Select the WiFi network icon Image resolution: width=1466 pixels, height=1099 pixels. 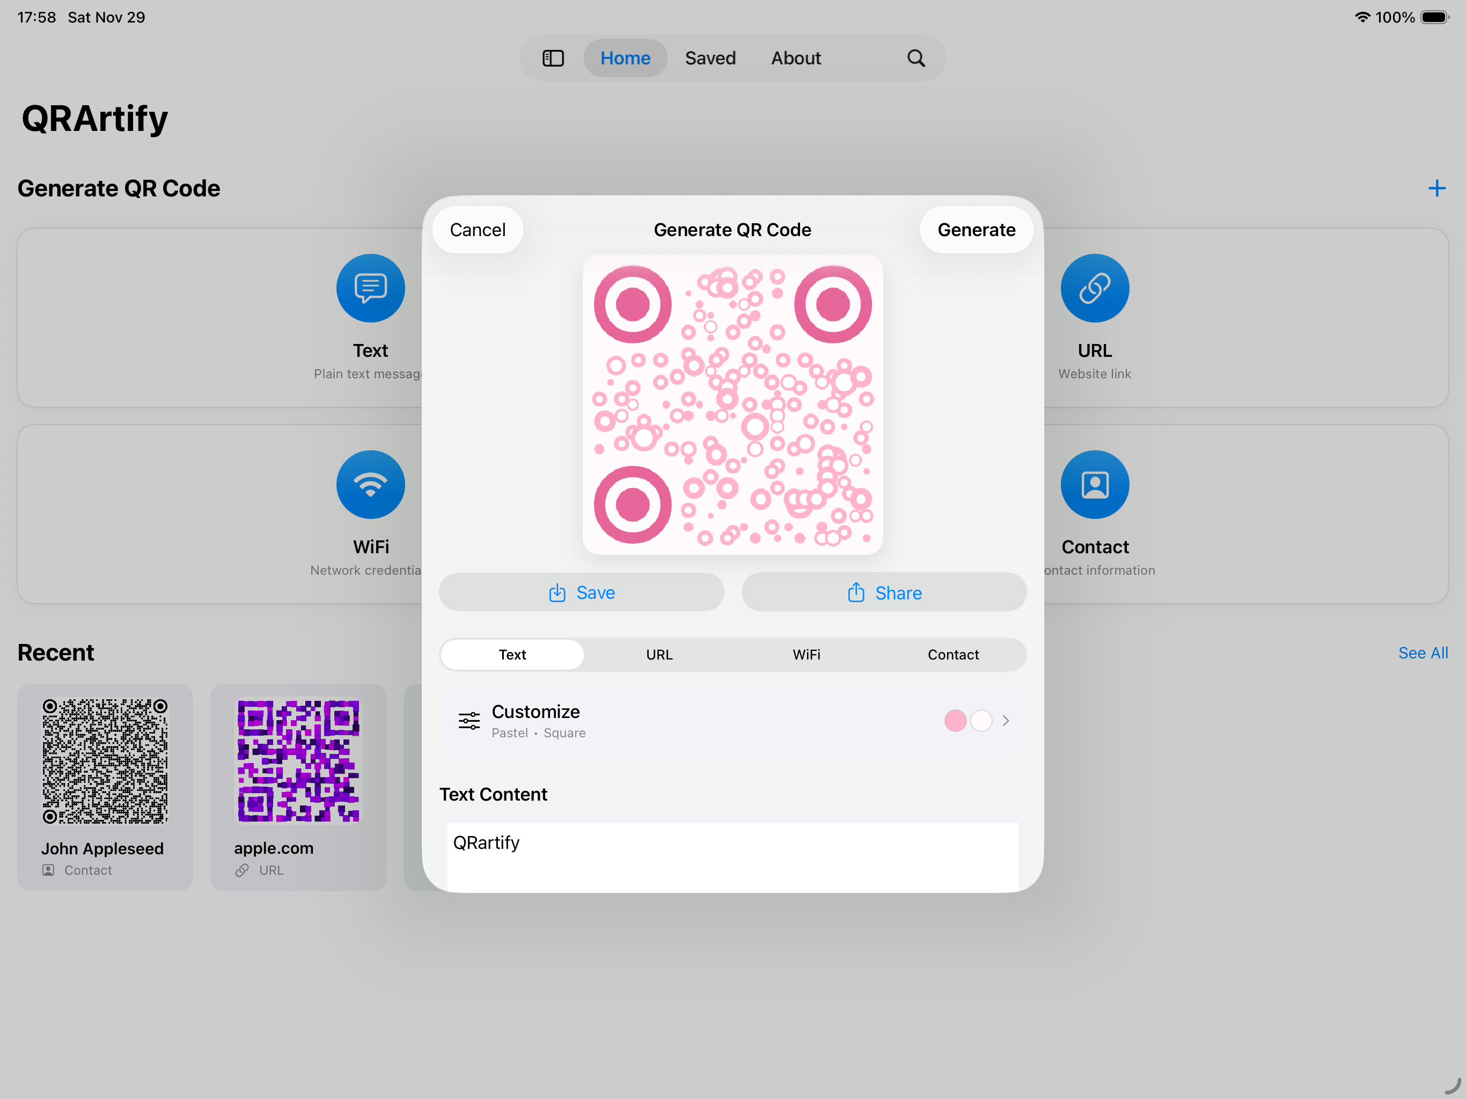point(370,485)
